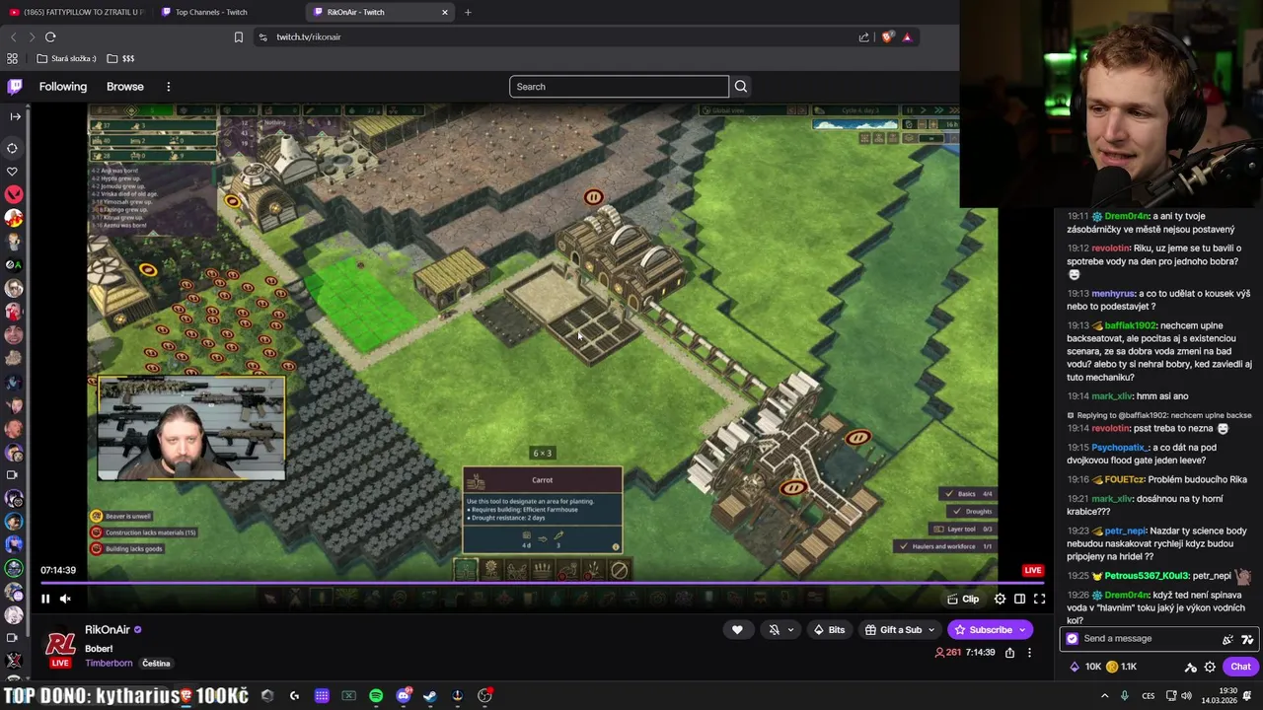
Task: Open the Twitch home logo
Action: 15,87
